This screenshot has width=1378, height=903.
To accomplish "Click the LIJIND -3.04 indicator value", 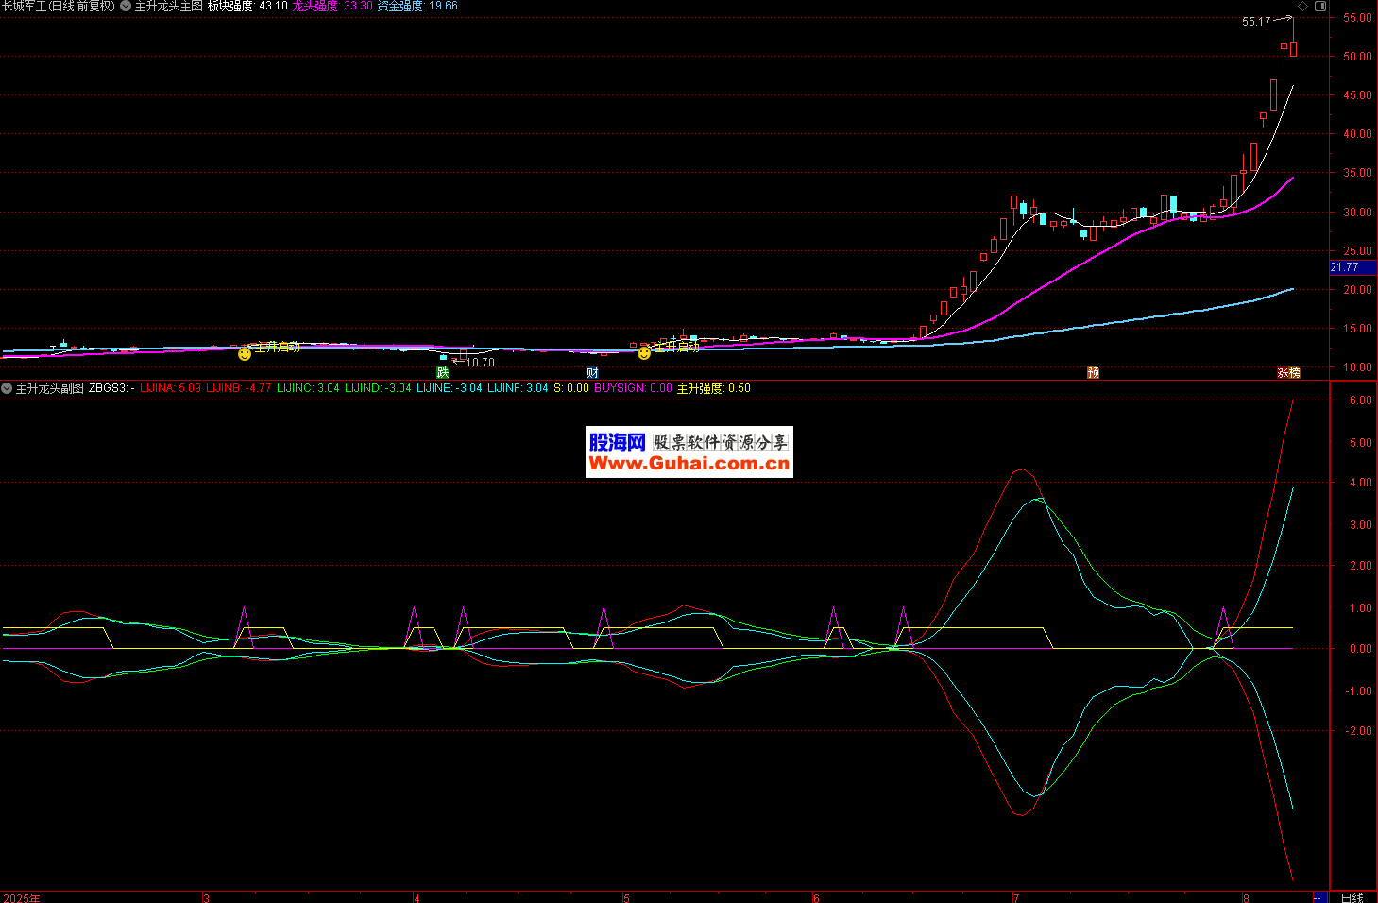I will pos(378,388).
